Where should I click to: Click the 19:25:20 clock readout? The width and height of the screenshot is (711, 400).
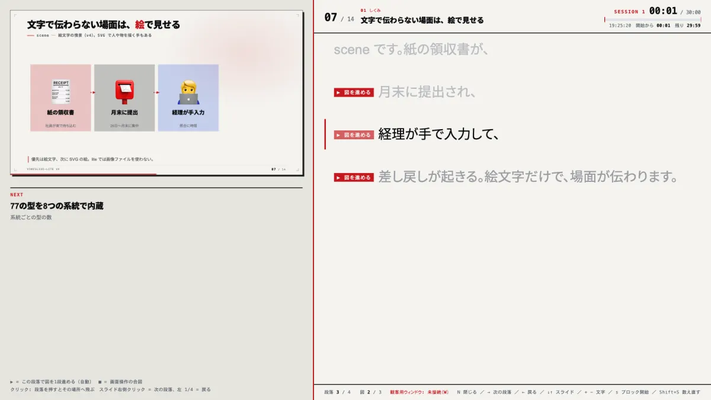tap(620, 25)
